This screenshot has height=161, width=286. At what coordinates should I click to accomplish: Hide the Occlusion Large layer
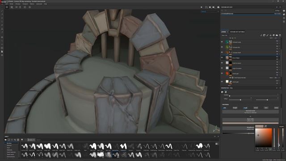(222, 42)
